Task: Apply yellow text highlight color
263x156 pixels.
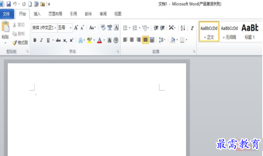Action: click(x=90, y=40)
